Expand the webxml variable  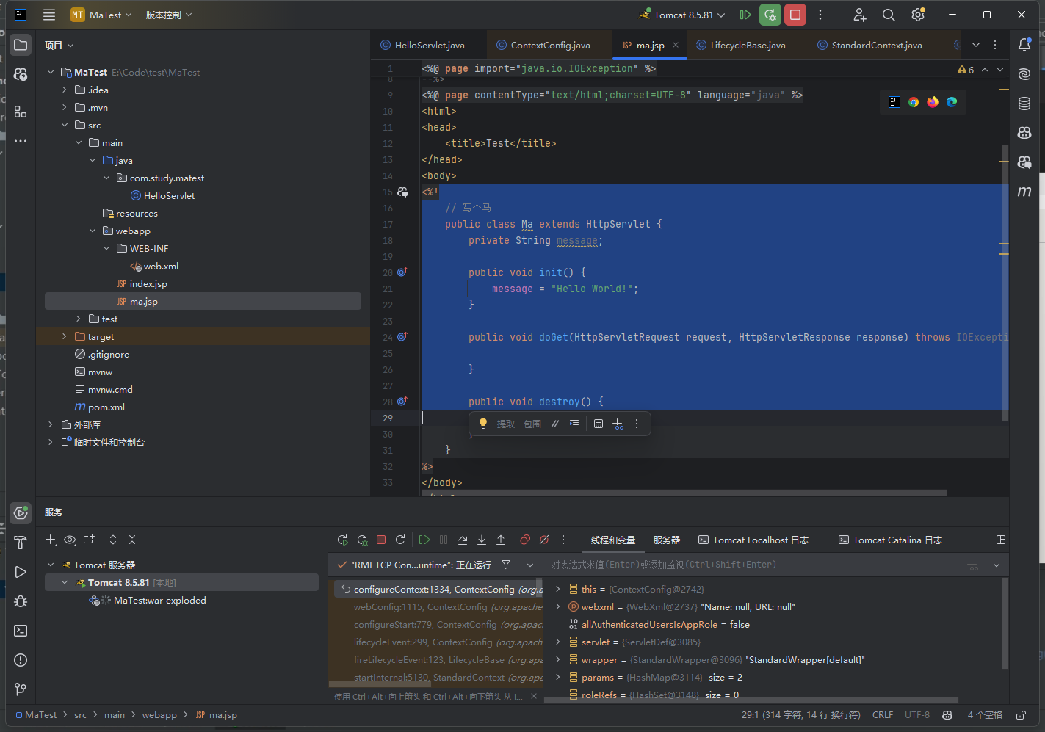point(558,606)
